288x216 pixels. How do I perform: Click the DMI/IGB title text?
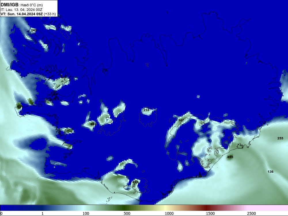point(10,5)
